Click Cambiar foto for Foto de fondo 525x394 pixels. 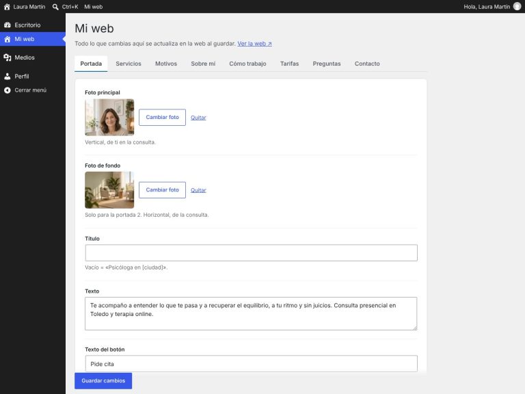[163, 190]
